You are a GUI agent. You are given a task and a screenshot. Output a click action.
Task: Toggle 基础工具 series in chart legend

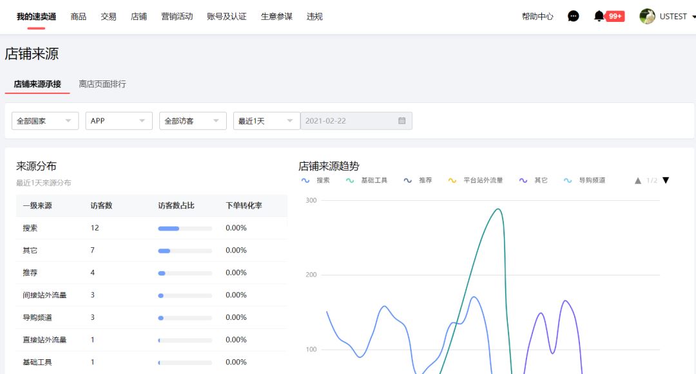367,180
